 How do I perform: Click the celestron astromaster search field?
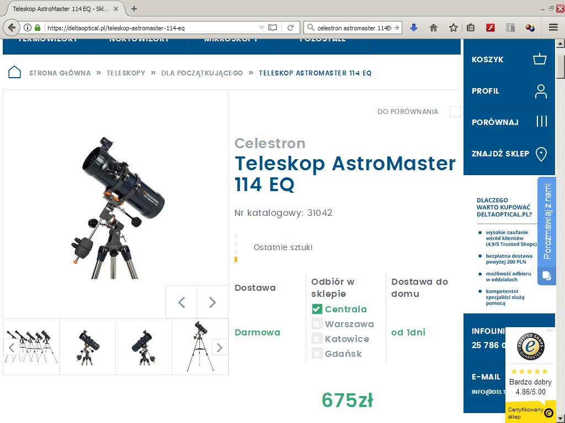pyautogui.click(x=354, y=28)
